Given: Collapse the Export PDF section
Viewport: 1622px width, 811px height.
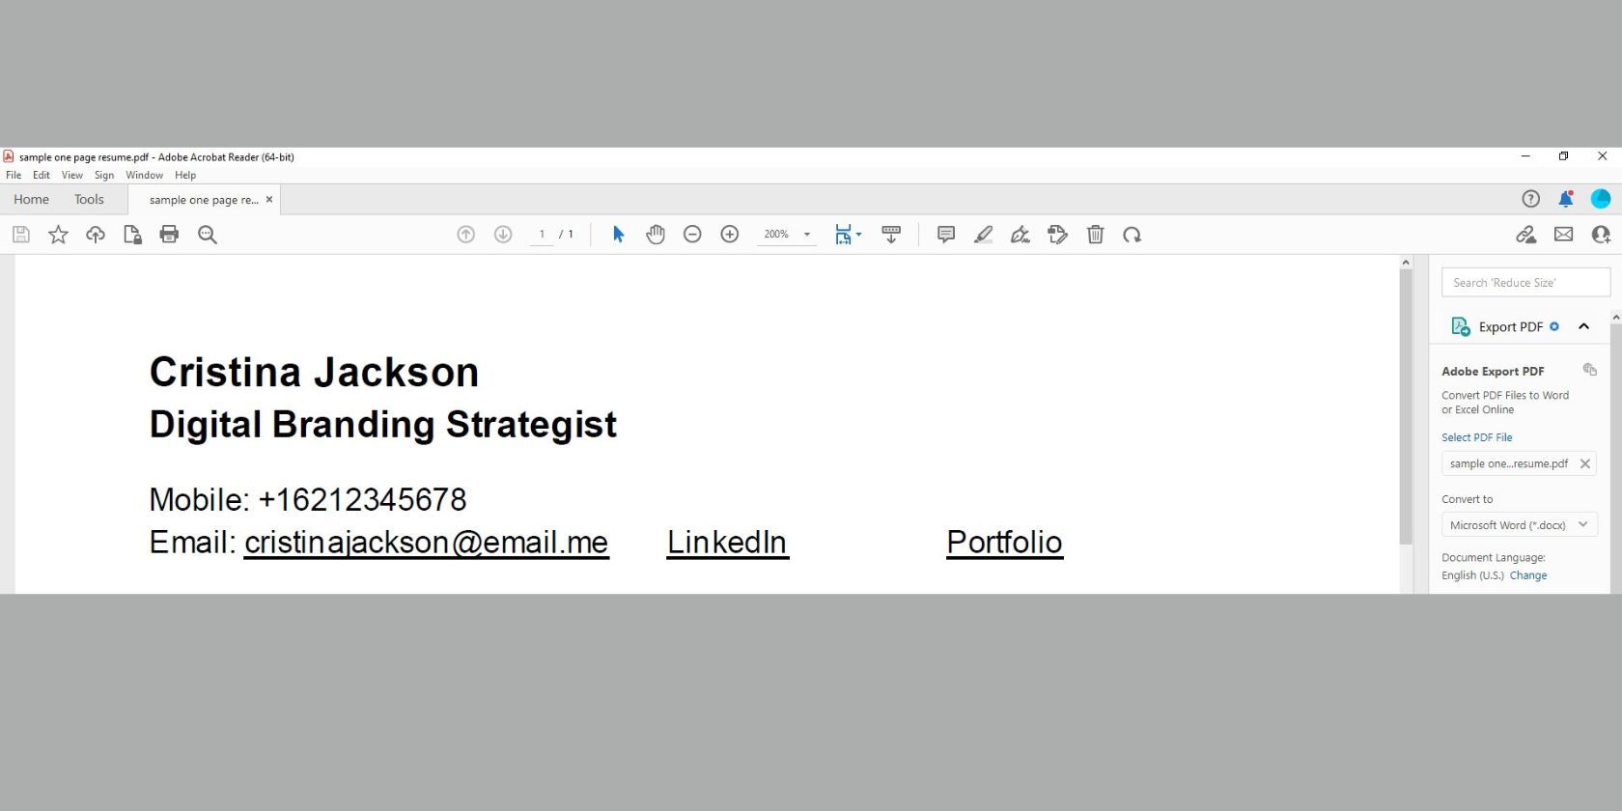Looking at the screenshot, I should pos(1583,326).
